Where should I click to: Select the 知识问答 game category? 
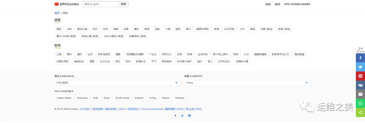229,29
